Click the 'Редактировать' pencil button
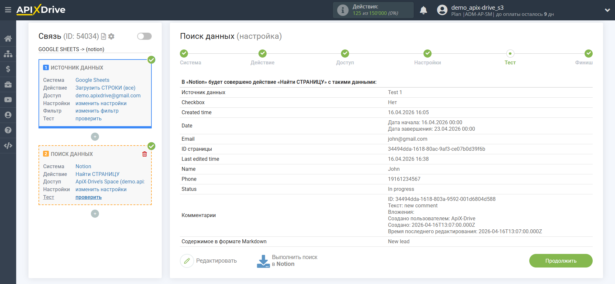 (x=209, y=261)
